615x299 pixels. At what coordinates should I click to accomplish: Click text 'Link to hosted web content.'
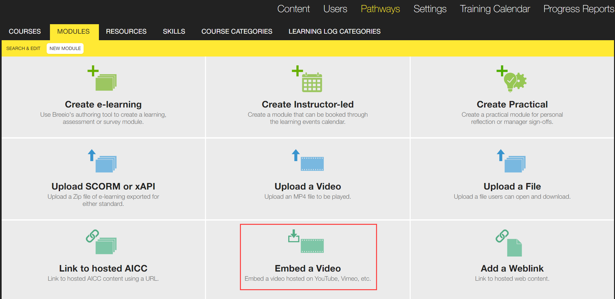coord(512,279)
